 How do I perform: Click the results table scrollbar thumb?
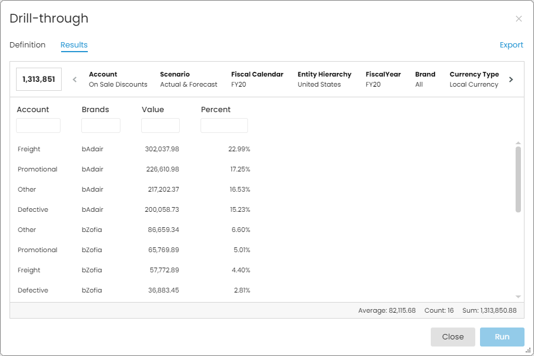(518, 180)
